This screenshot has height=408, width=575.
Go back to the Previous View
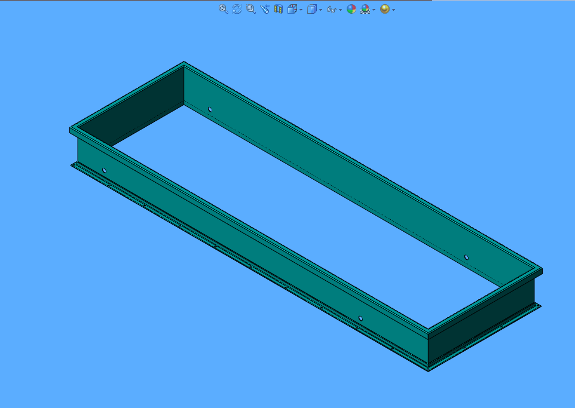(264, 9)
